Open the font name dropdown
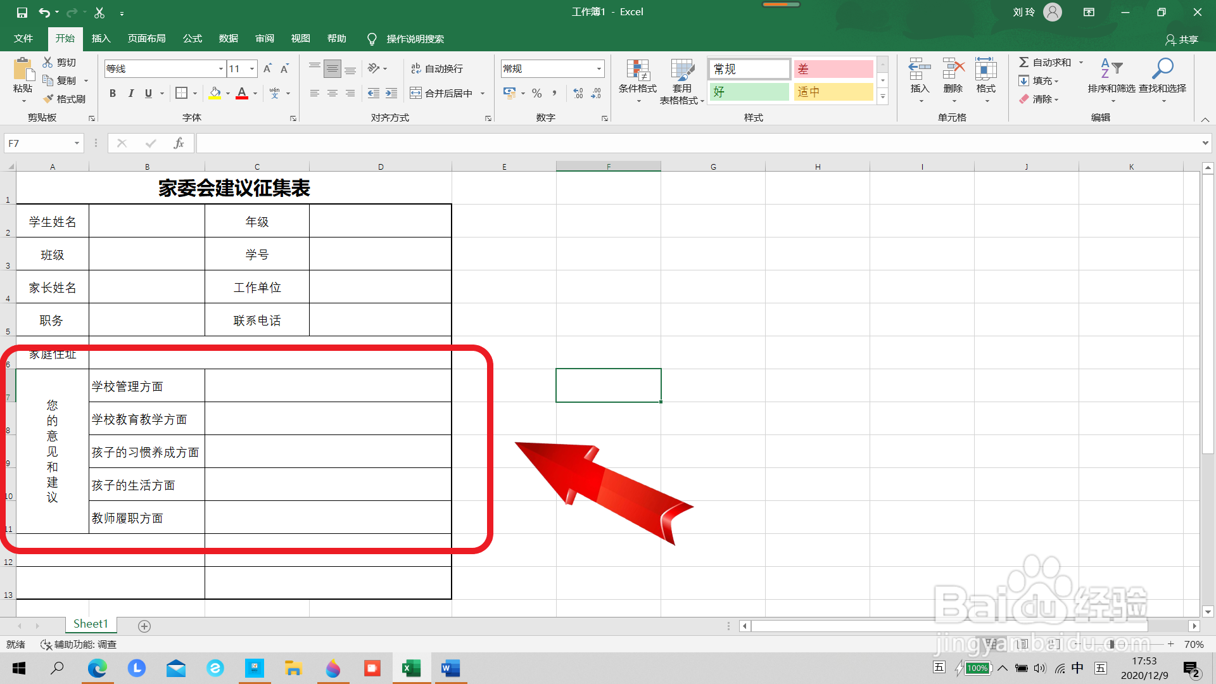This screenshot has height=684, width=1216. (220, 68)
